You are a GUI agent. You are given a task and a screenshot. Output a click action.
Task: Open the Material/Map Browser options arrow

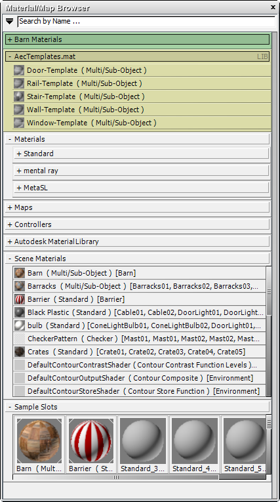[10, 22]
